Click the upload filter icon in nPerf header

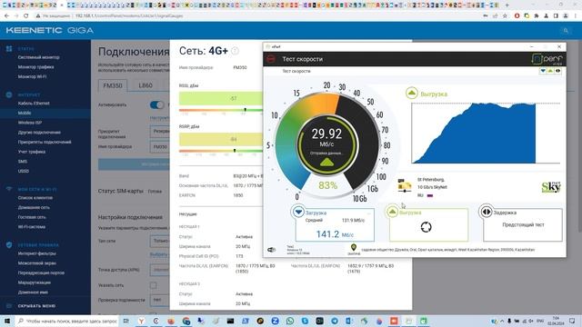550,71
